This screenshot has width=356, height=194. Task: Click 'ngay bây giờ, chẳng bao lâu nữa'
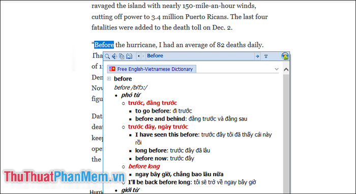(180, 175)
